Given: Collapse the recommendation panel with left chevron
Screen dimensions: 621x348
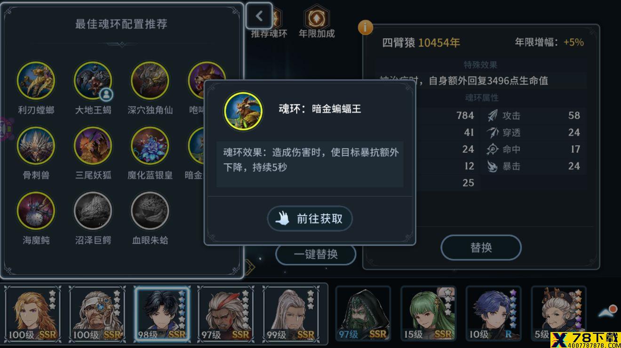Looking at the screenshot, I should [x=259, y=16].
